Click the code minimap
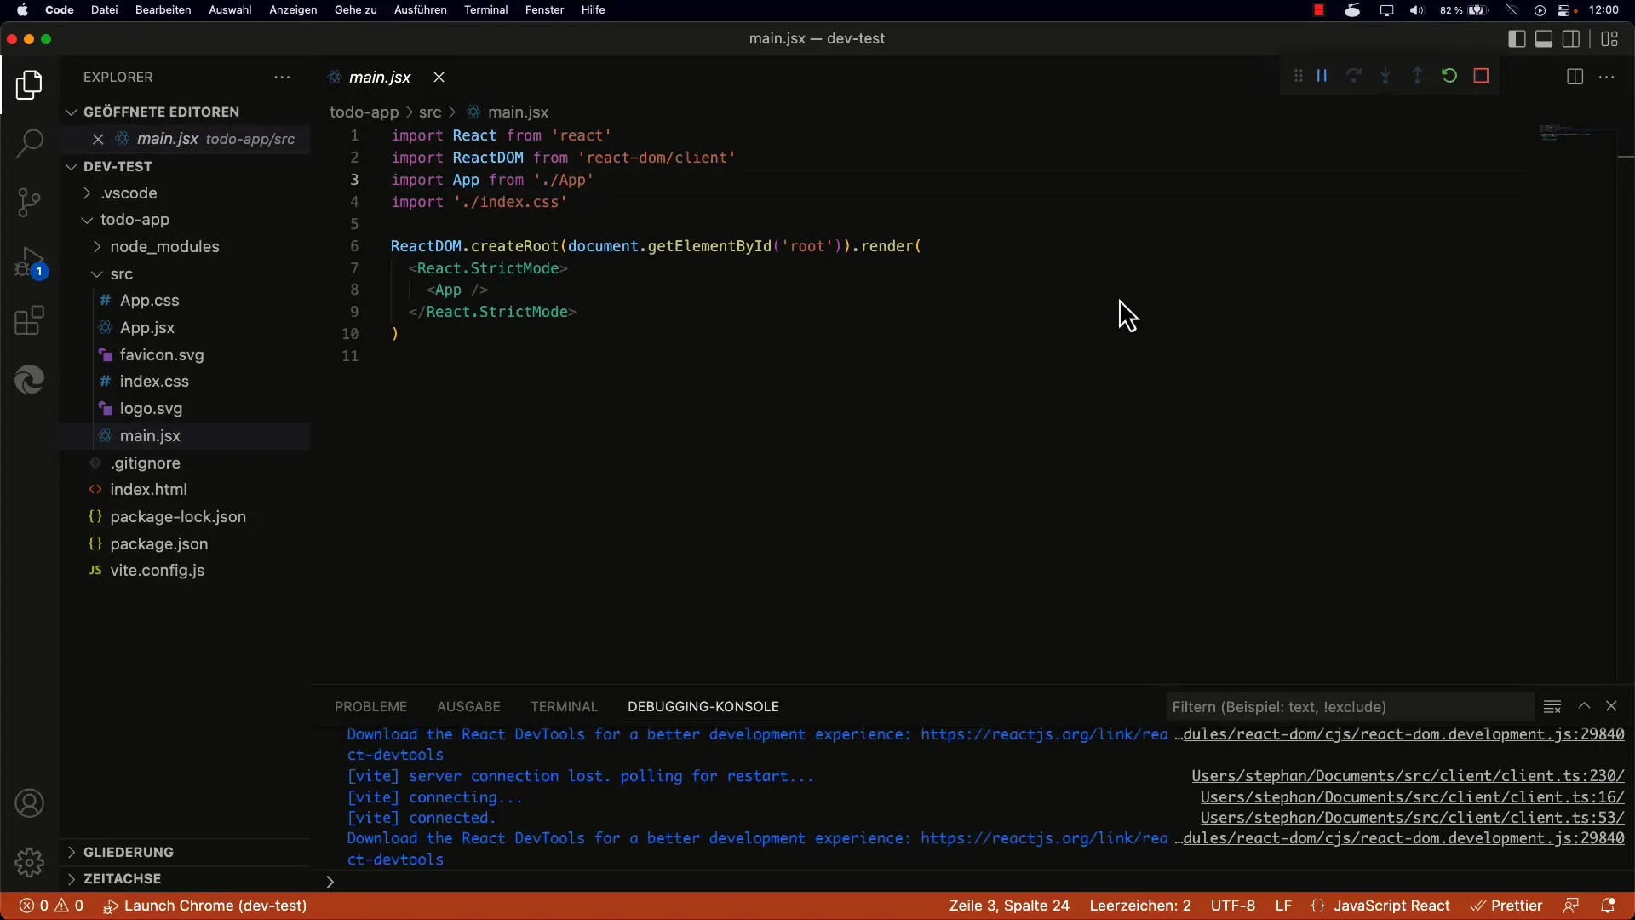Image resolution: width=1635 pixels, height=920 pixels. 1575,134
